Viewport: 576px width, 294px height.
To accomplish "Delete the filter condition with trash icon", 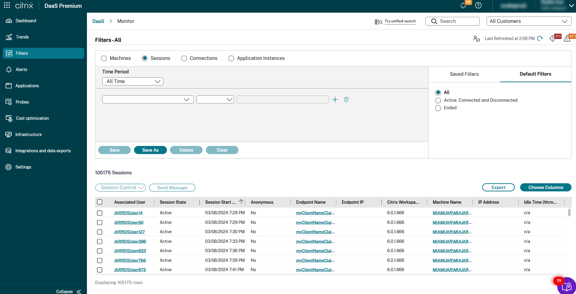I will (346, 100).
